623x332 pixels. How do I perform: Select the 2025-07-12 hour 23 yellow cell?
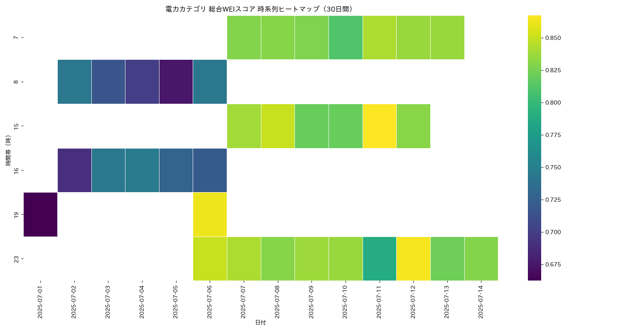413,259
